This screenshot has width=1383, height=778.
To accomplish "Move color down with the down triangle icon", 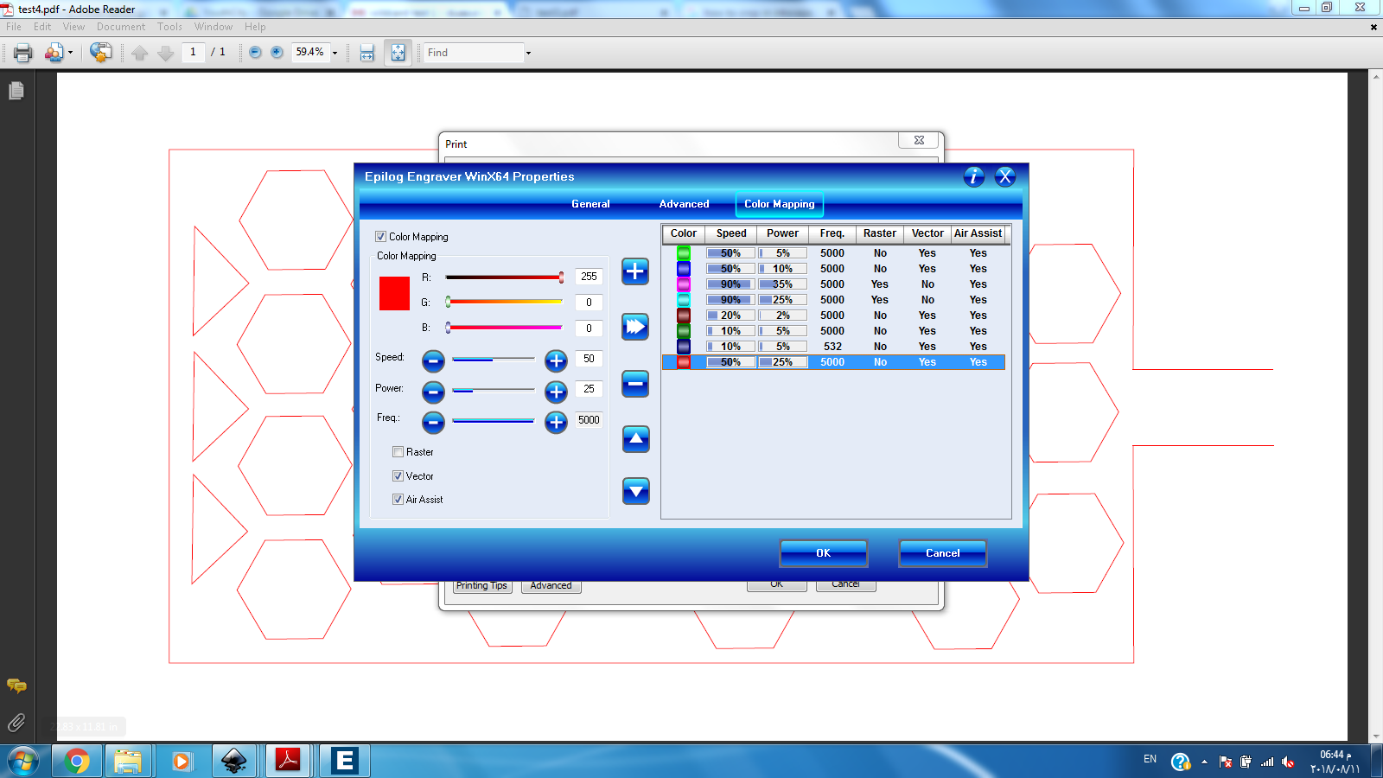I will [635, 492].
